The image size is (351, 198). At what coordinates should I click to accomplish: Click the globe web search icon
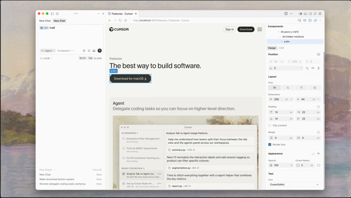tap(89, 51)
